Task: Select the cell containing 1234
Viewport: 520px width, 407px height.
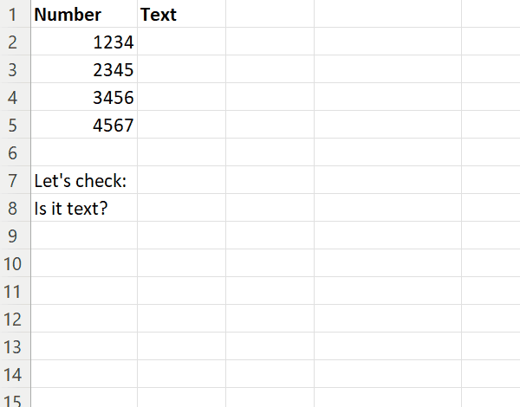Action: tap(83, 42)
